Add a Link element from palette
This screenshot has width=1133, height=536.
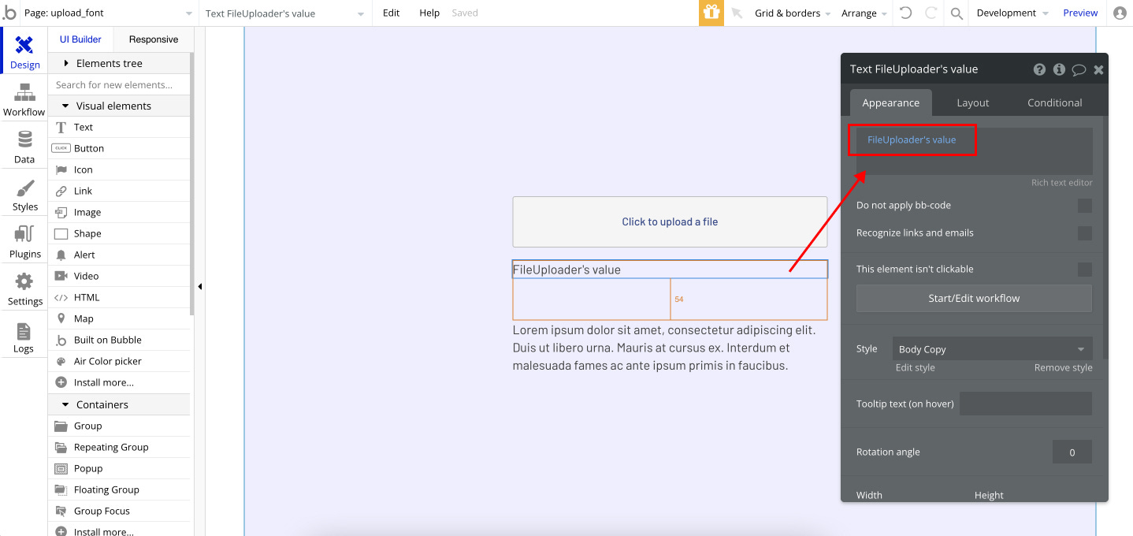119,191
